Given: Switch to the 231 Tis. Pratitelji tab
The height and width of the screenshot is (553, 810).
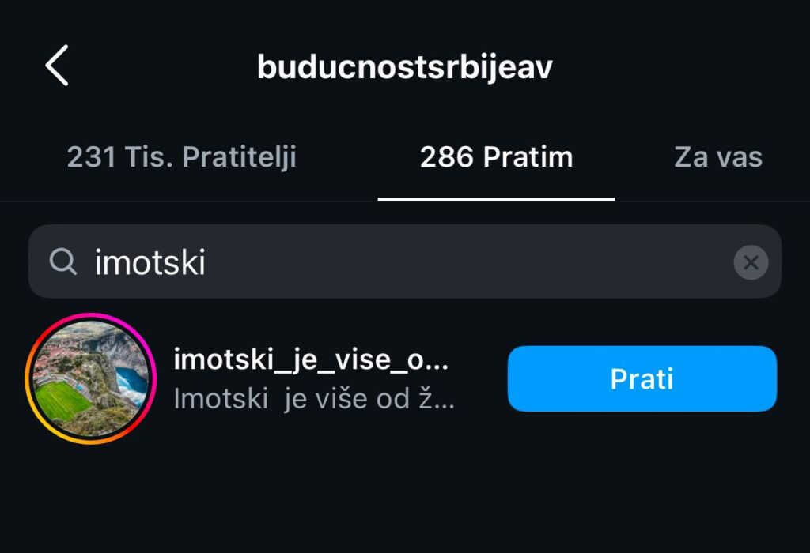Looking at the screenshot, I should coord(181,157).
